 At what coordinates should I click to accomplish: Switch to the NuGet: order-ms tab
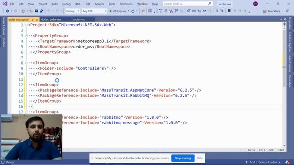[56, 19]
